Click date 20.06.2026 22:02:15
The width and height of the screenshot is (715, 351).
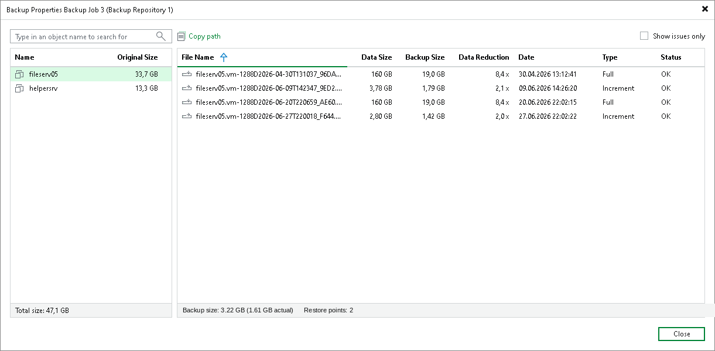click(x=548, y=102)
